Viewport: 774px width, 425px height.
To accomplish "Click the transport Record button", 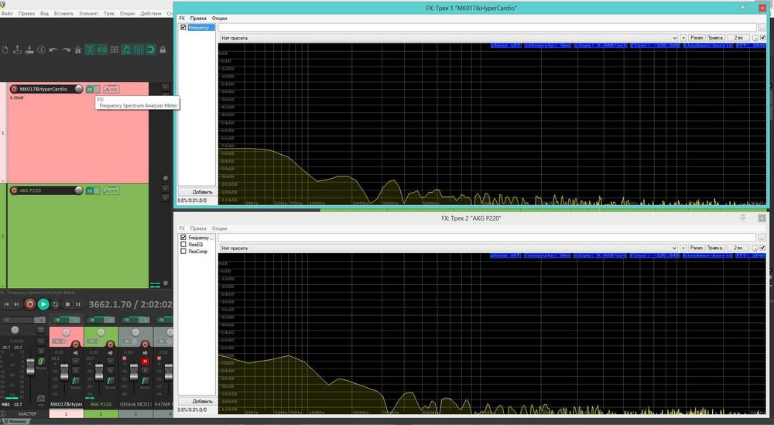I will coord(29,304).
